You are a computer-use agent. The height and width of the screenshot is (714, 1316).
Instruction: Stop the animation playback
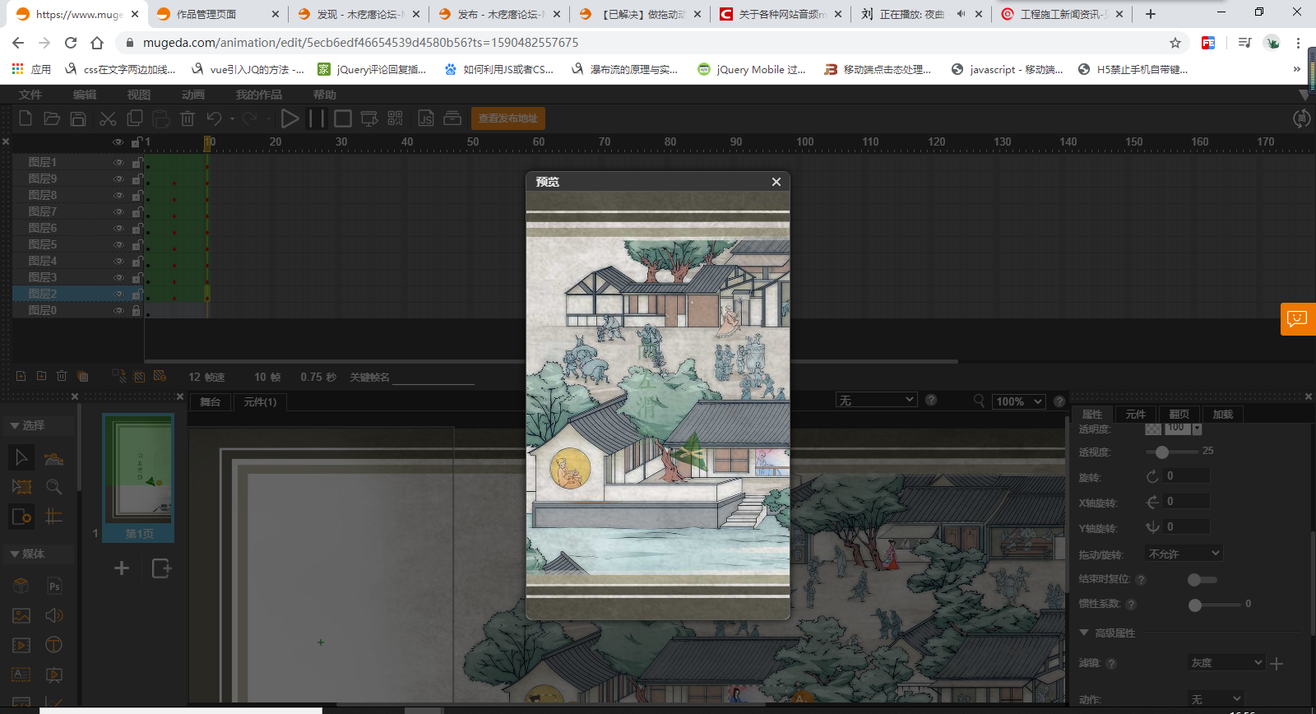click(x=343, y=118)
